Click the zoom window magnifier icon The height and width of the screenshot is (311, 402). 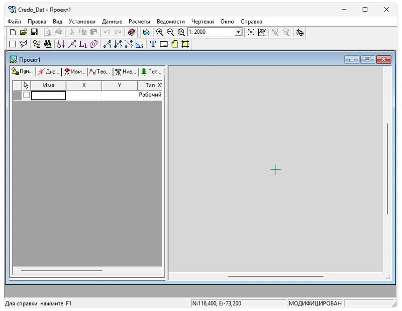181,32
